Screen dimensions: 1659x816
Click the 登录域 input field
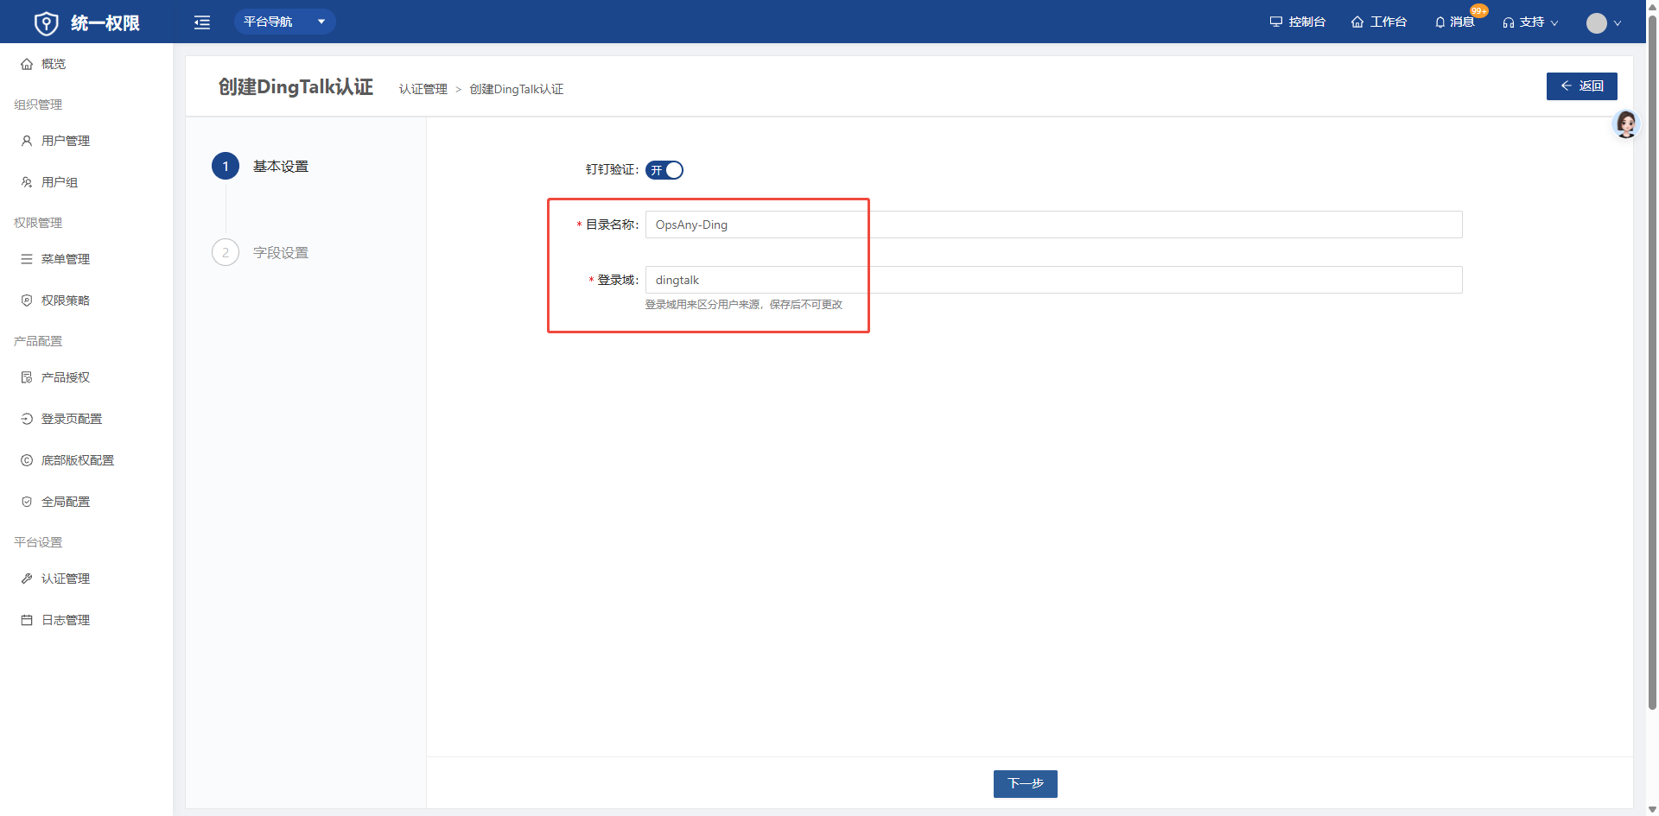1052,280
